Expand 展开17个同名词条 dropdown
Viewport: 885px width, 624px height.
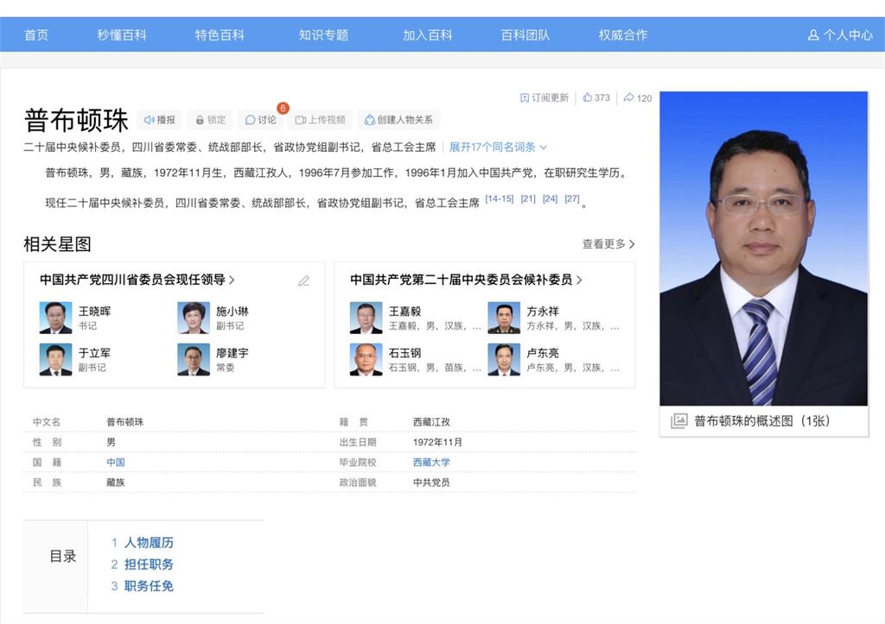pyautogui.click(x=498, y=147)
